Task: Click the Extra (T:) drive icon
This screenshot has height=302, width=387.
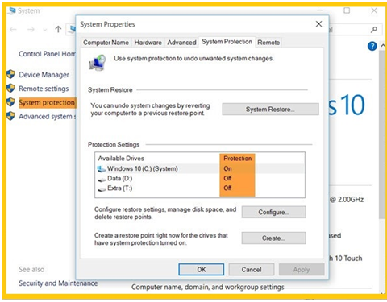Action: pyautogui.click(x=102, y=189)
